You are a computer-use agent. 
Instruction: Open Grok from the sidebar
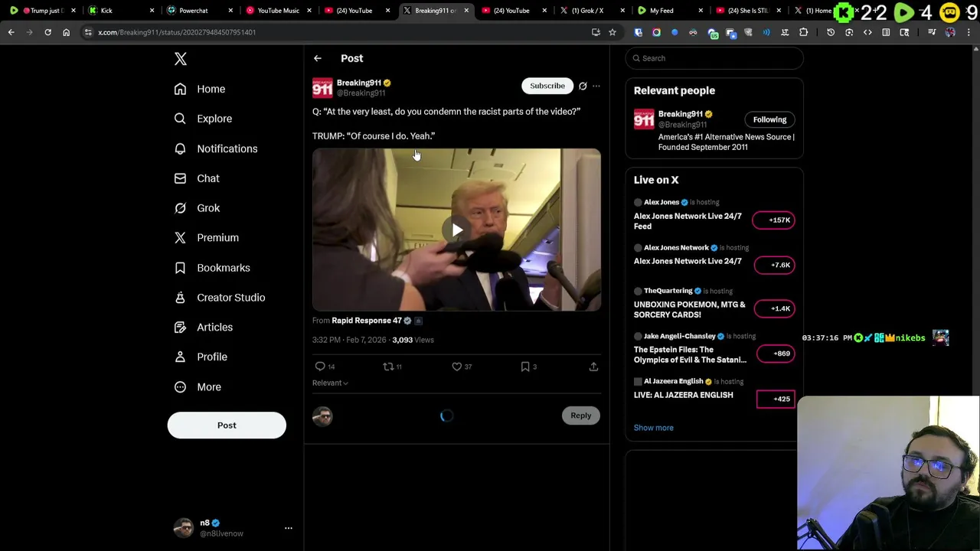pyautogui.click(x=197, y=208)
